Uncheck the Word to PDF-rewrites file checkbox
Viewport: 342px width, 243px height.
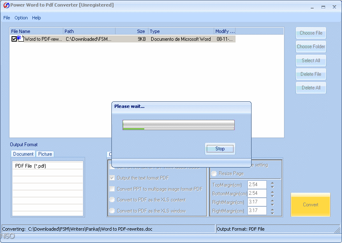pyautogui.click(x=14, y=39)
